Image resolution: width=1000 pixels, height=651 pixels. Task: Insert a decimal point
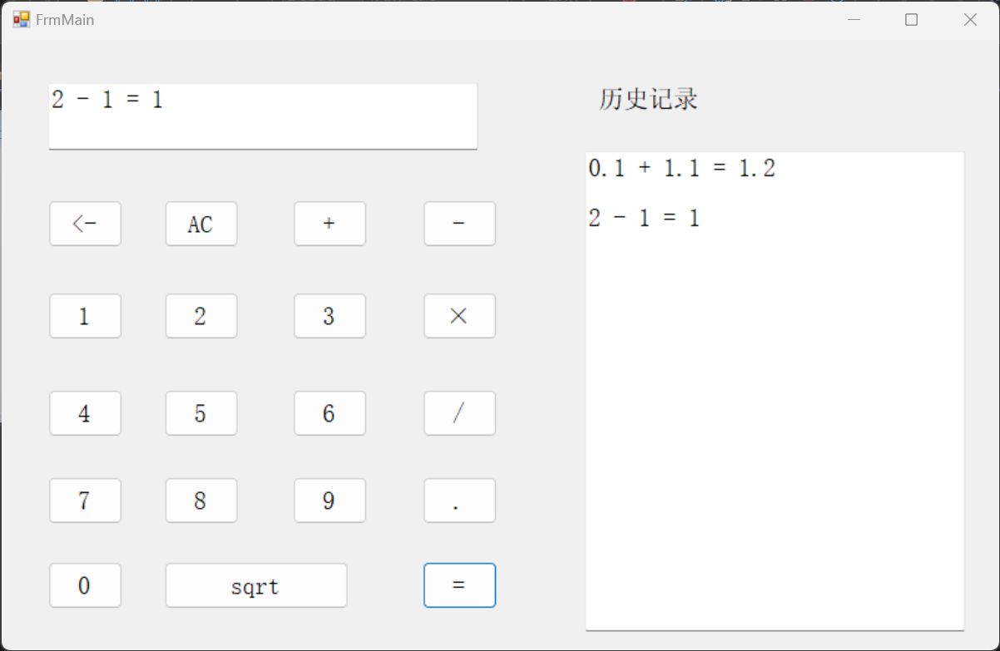click(x=459, y=501)
